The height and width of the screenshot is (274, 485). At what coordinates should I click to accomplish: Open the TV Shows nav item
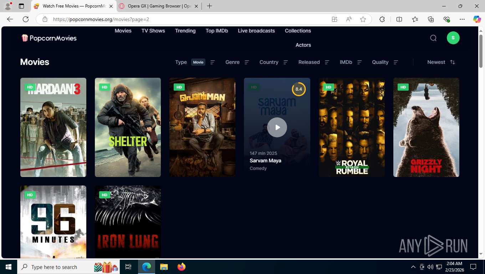pyautogui.click(x=153, y=31)
